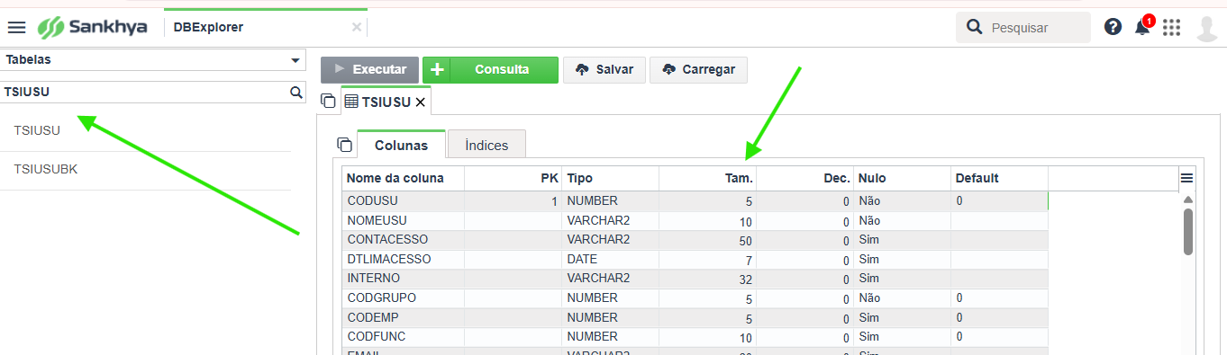
Task: Click the copy icon beside Colunas tab
Action: tap(344, 144)
